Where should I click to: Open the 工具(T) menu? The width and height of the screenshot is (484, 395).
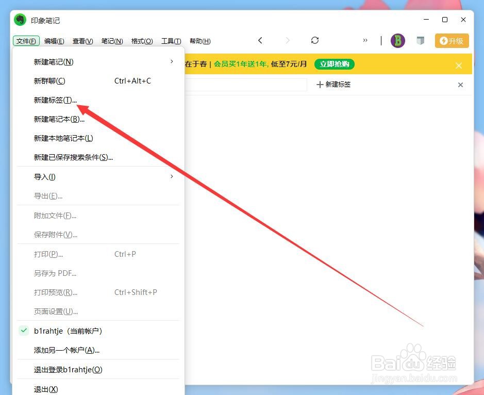point(171,41)
